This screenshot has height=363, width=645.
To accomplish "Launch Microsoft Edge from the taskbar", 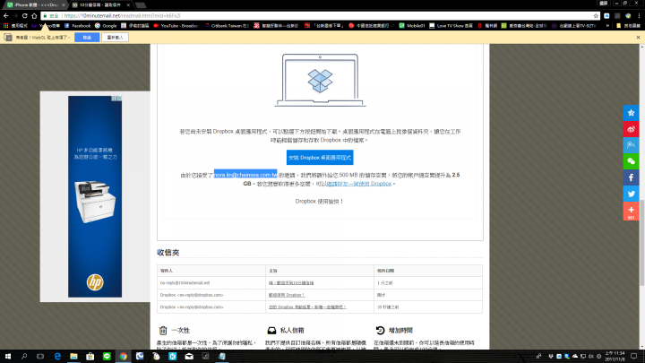I will click(57, 357).
